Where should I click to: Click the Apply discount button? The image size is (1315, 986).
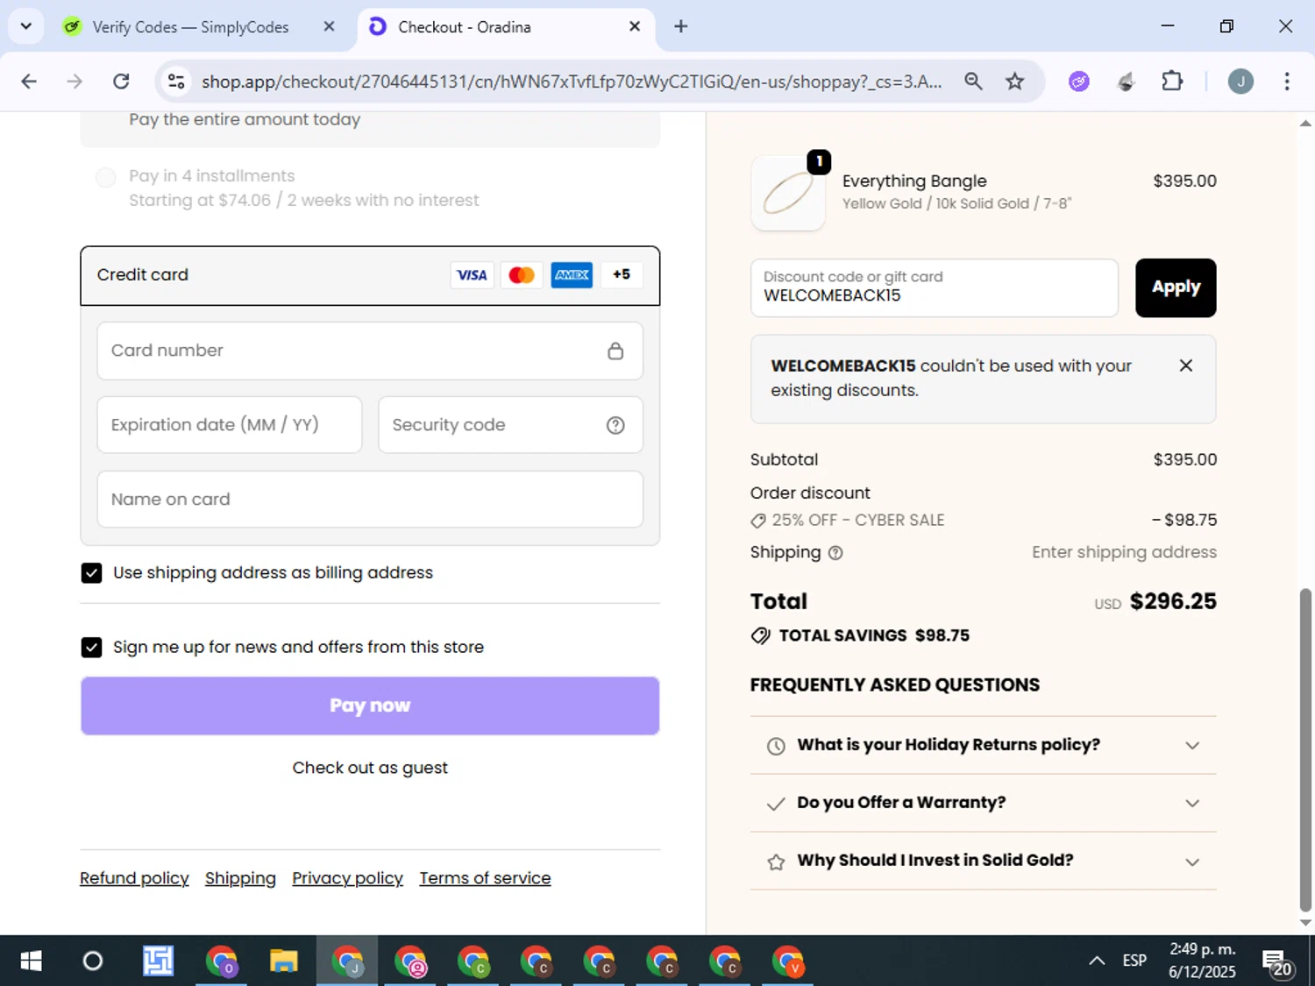(x=1176, y=287)
